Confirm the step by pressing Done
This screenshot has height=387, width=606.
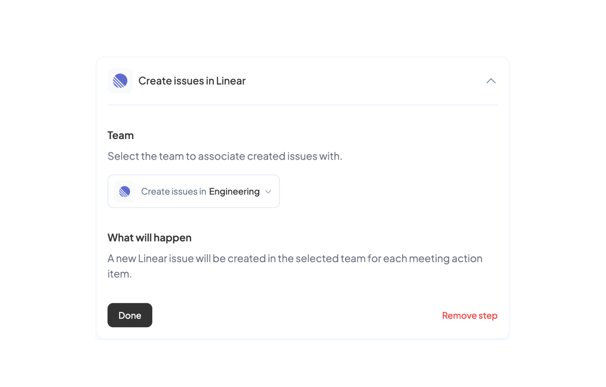tap(130, 315)
